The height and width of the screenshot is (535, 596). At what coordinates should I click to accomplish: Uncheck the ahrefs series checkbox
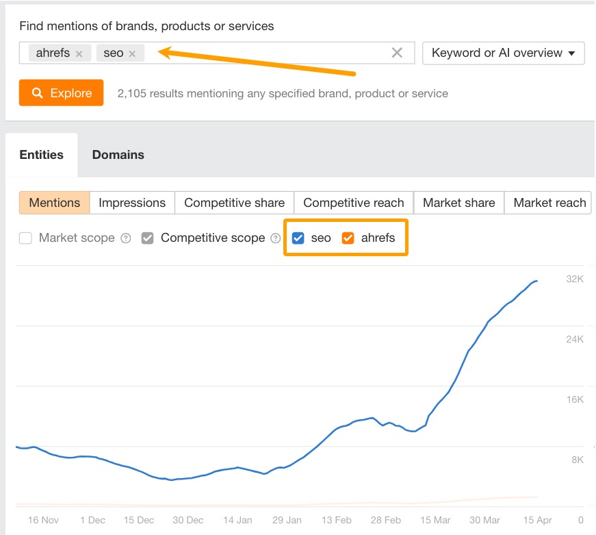(x=347, y=238)
